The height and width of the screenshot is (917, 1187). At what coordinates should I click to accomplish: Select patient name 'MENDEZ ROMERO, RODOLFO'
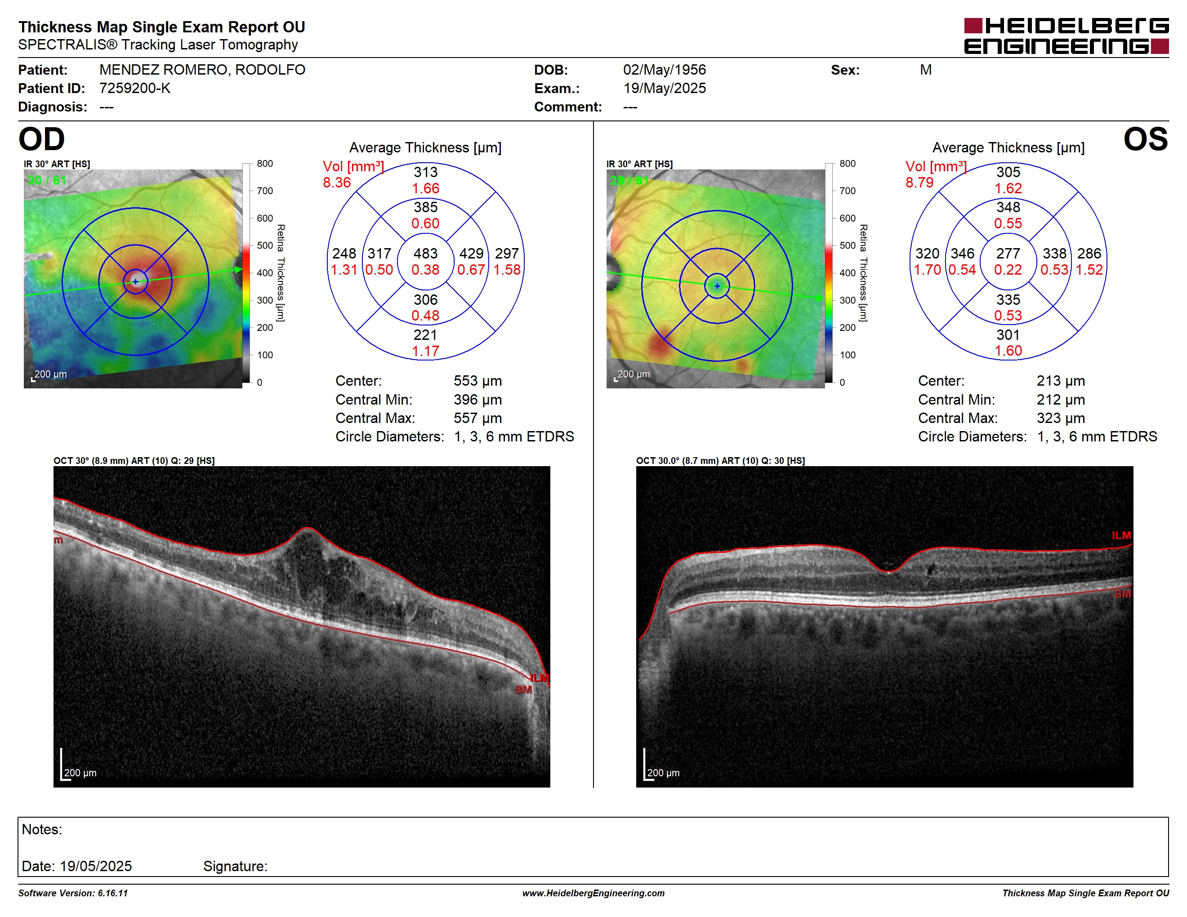click(x=202, y=70)
